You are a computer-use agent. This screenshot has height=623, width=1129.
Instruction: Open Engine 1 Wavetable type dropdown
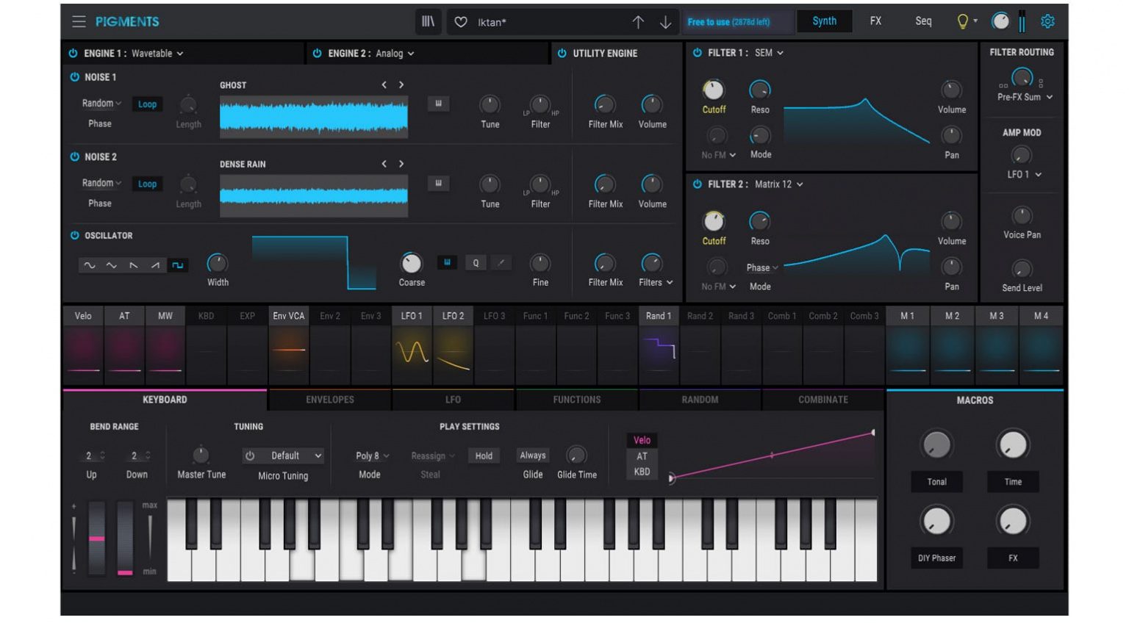click(157, 53)
